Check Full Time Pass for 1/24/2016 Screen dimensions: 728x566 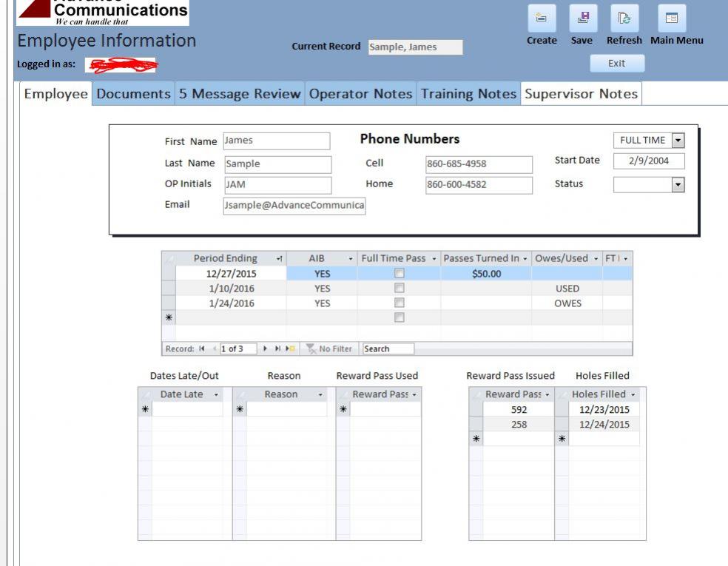click(x=400, y=303)
